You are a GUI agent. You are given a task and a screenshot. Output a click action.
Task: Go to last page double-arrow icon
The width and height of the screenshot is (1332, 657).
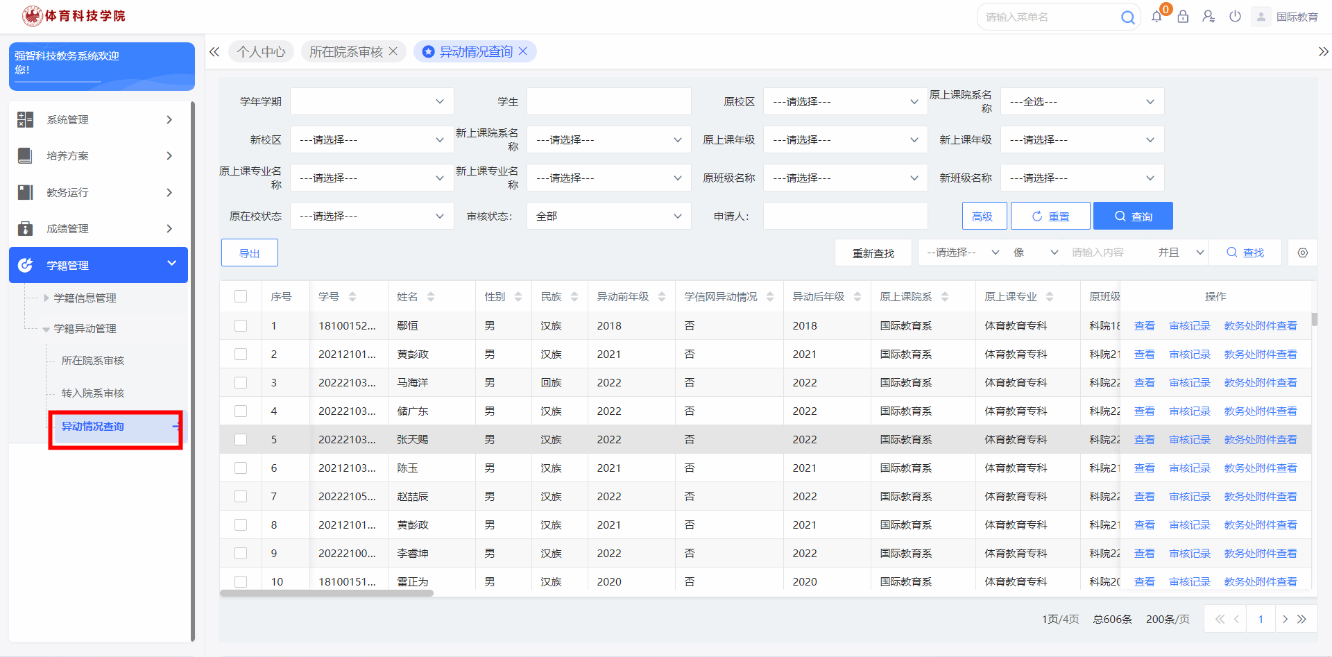point(1302,619)
